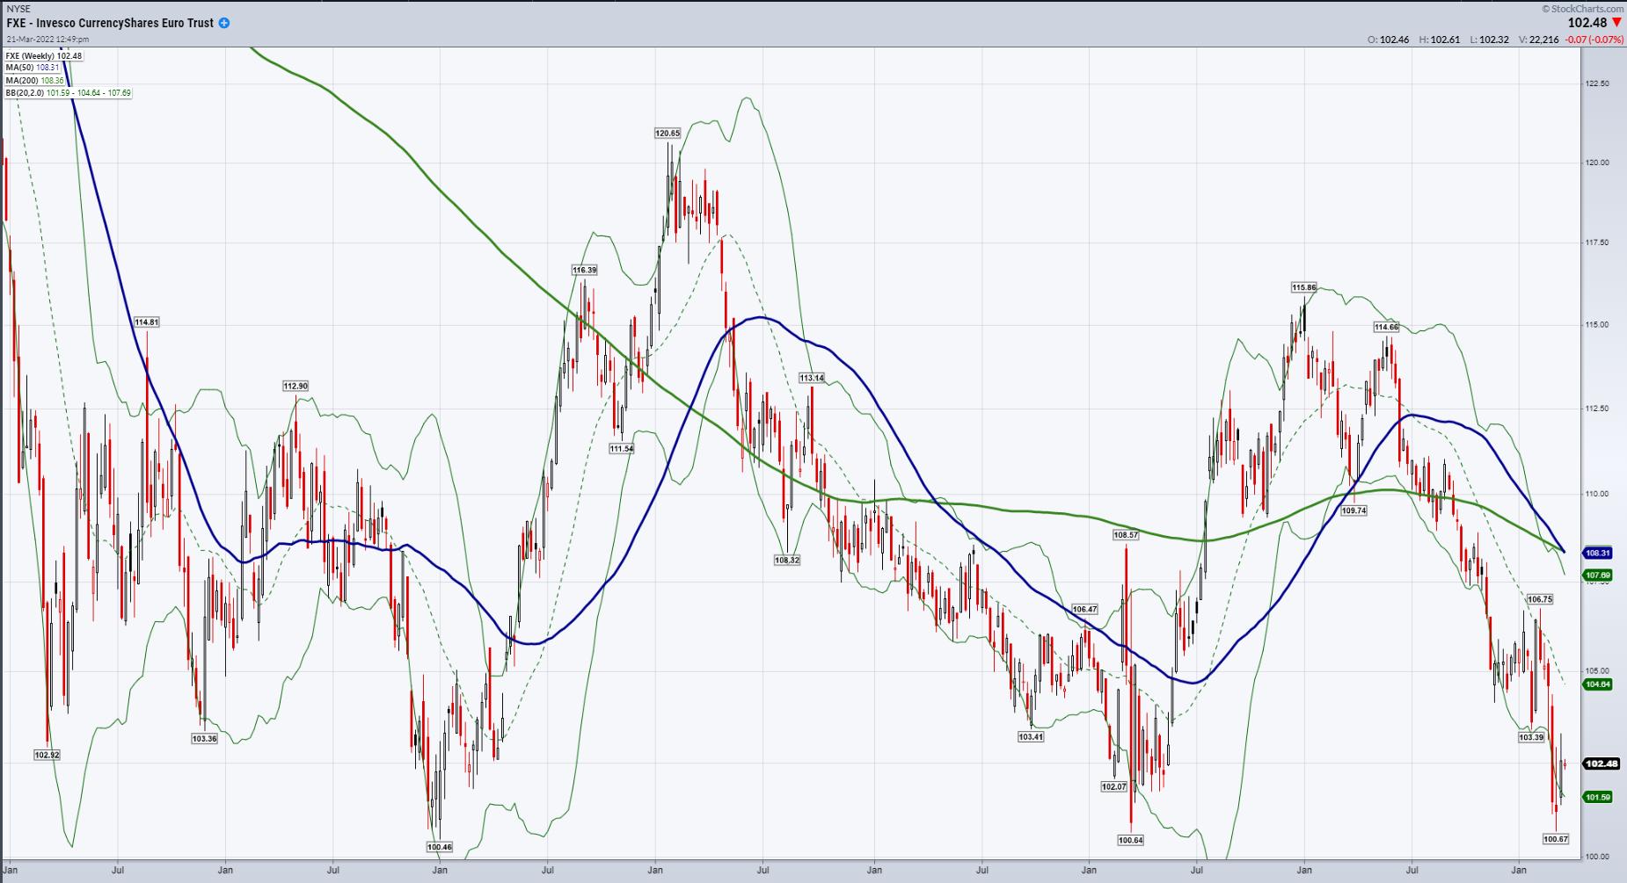Click the green 101.59 lower band axis tag
Viewport: 1627px width, 883px height.
click(1598, 797)
